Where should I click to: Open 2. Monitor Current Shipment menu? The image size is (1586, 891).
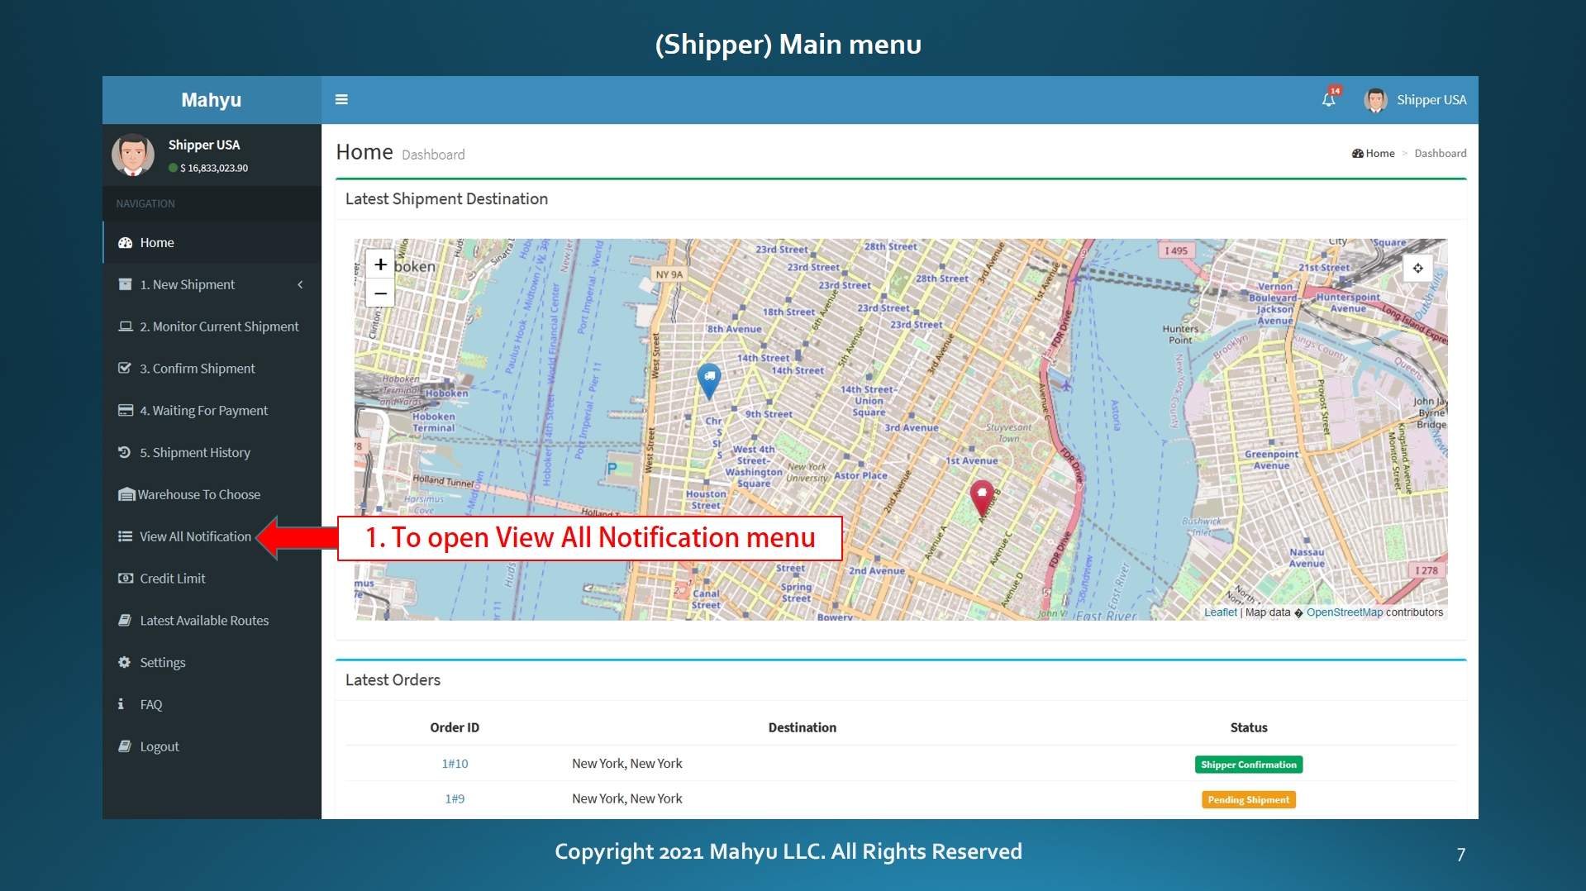(212, 326)
